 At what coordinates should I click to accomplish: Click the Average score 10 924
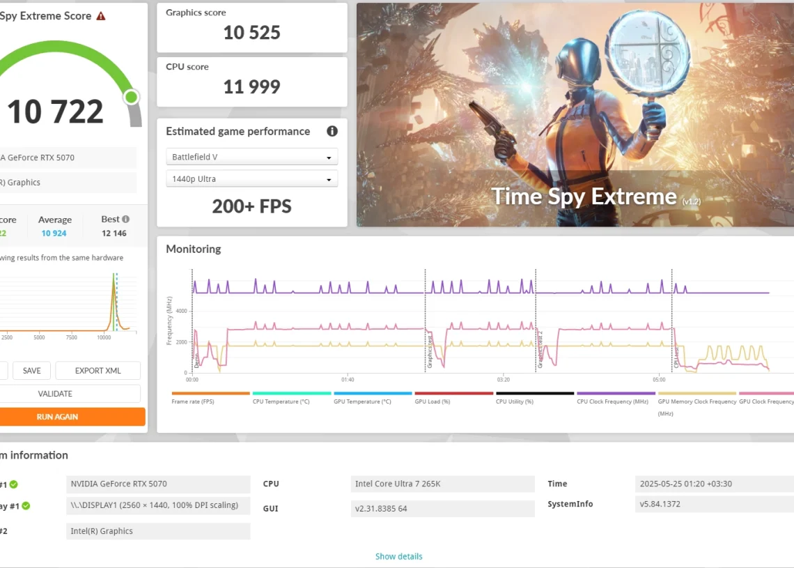point(54,233)
